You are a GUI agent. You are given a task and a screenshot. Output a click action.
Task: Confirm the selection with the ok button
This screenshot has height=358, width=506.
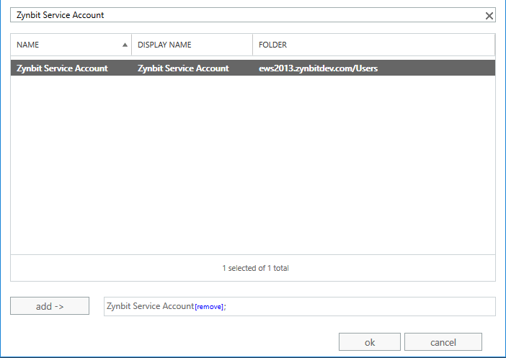(x=370, y=342)
